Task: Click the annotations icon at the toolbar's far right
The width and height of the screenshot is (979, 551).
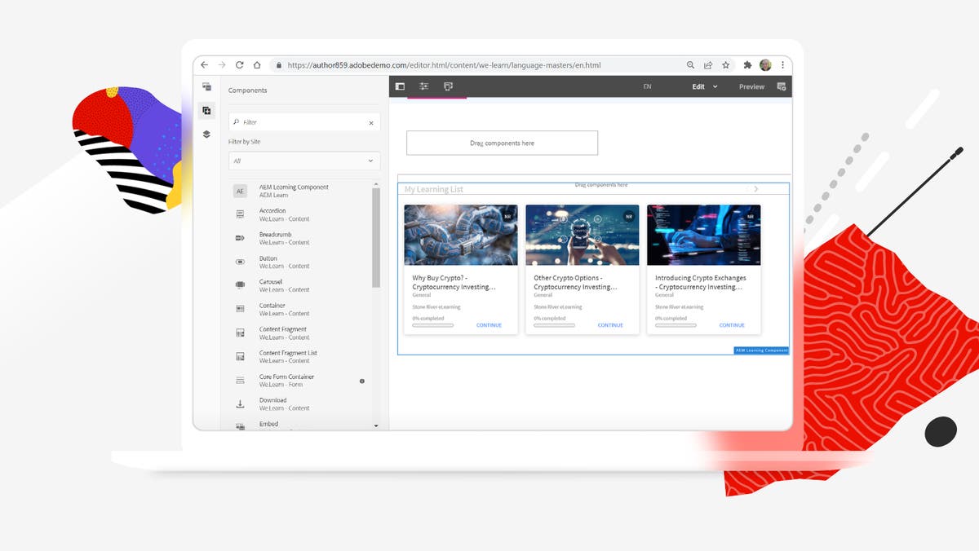Action: (782, 86)
